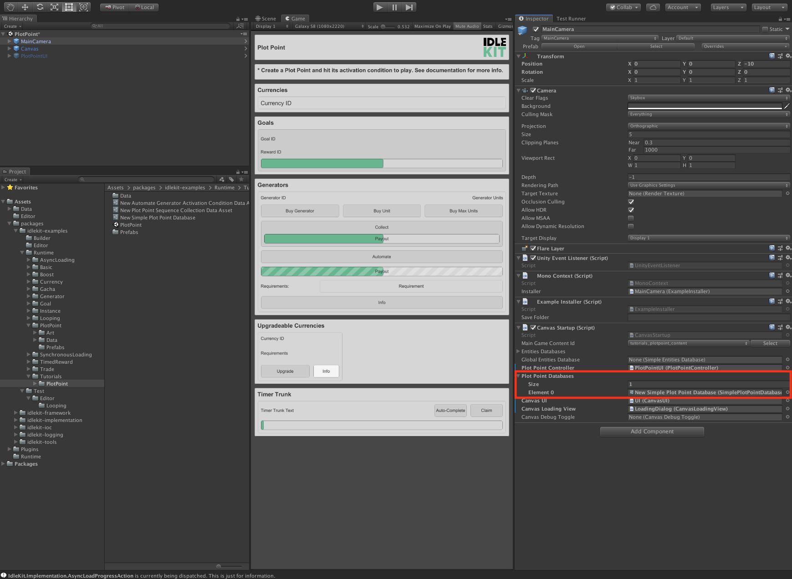Select the Rect Transform tool
The height and width of the screenshot is (579, 792).
[69, 7]
